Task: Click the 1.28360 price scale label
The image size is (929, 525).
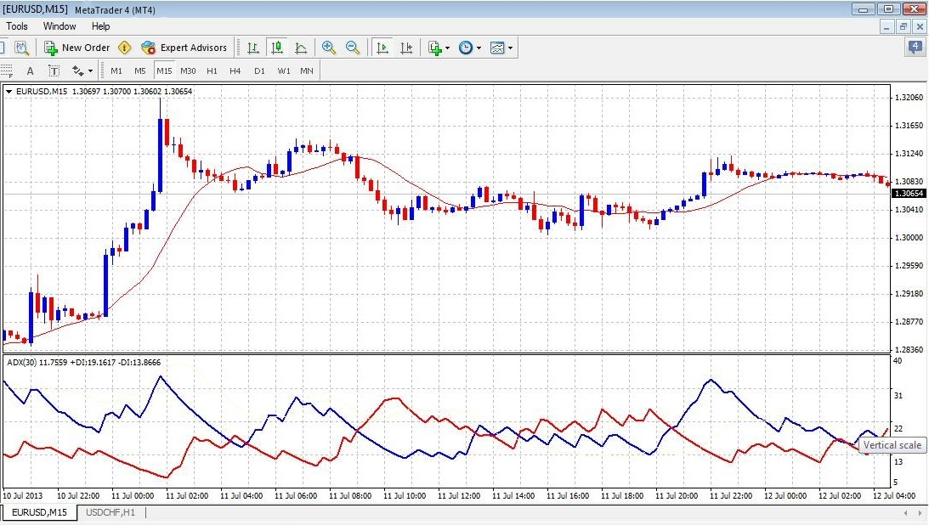Action: (909, 350)
